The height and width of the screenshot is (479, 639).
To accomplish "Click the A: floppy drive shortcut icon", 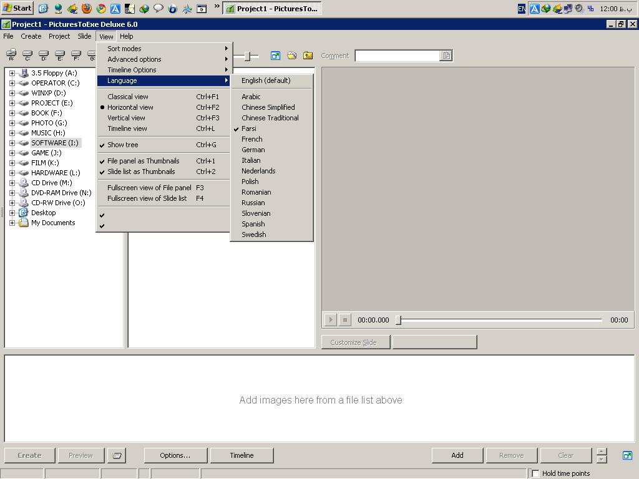I will coord(11,55).
